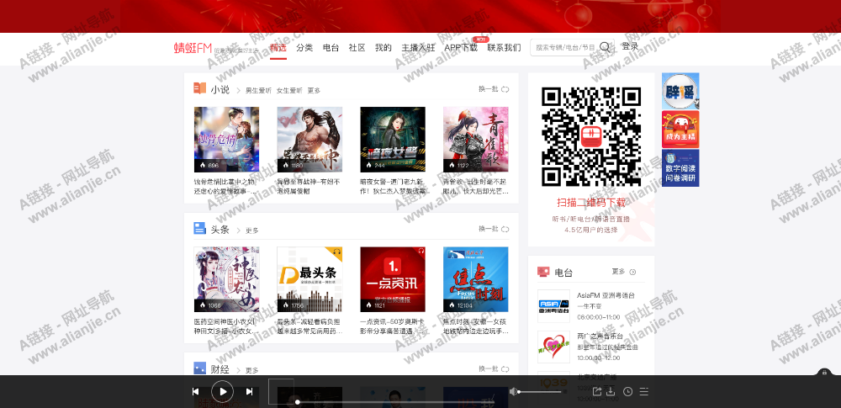
Task: Open the 焦点时刻 cover thumbnail
Action: 476,279
